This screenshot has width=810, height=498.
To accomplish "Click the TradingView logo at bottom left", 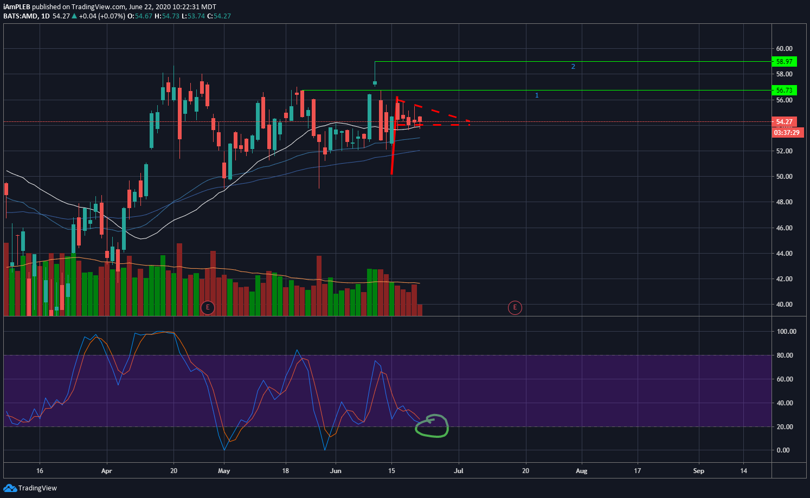I will point(30,488).
